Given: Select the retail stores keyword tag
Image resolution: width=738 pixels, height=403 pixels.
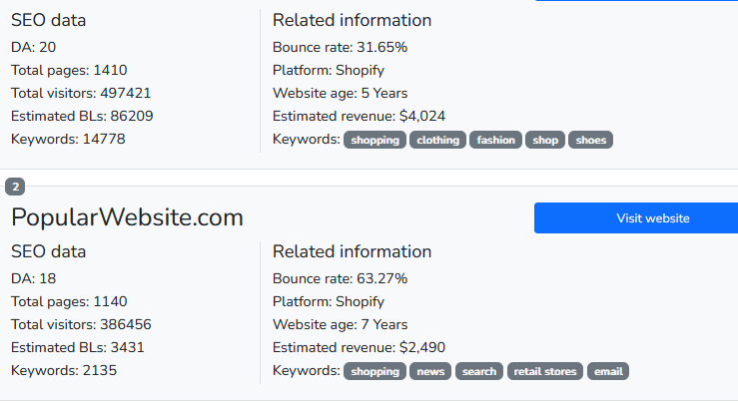Looking at the screenshot, I should [x=545, y=372].
